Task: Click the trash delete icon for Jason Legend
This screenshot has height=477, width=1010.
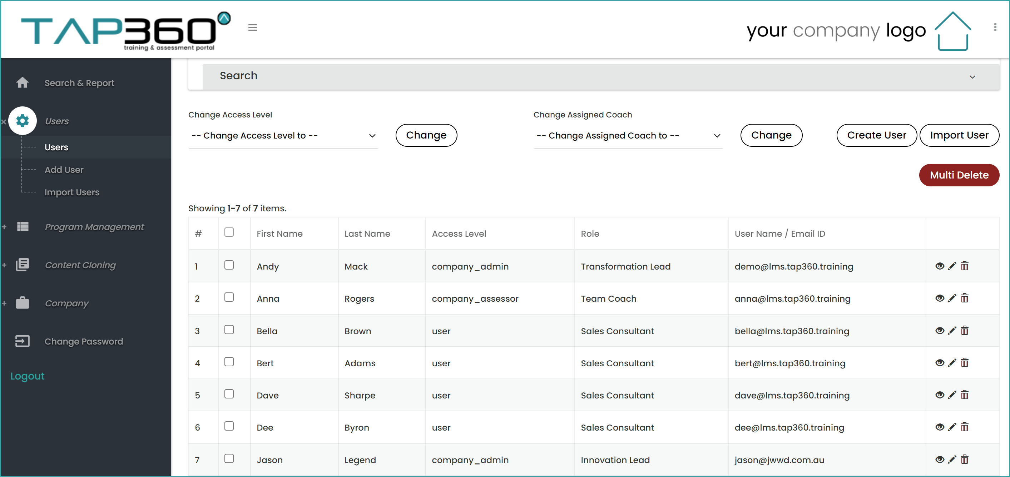Action: [965, 459]
